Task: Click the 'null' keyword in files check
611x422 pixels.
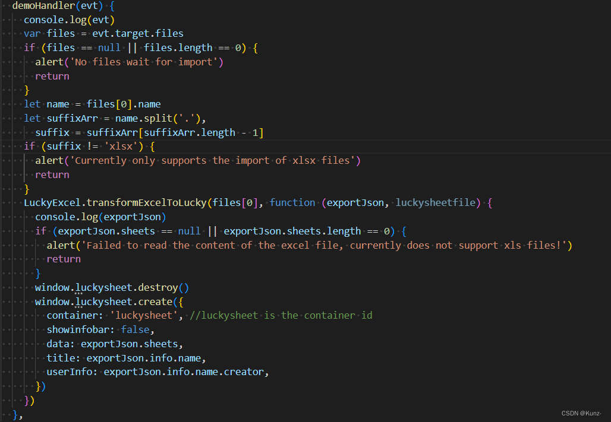Action: [x=109, y=48]
